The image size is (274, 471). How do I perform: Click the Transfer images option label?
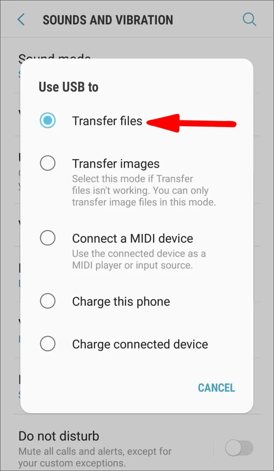click(x=116, y=164)
